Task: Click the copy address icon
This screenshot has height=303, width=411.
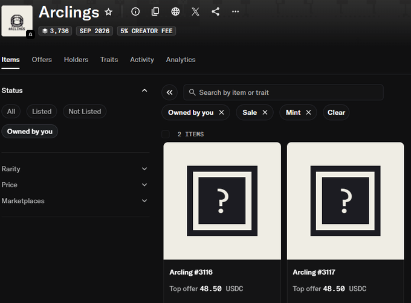Action: pos(155,11)
